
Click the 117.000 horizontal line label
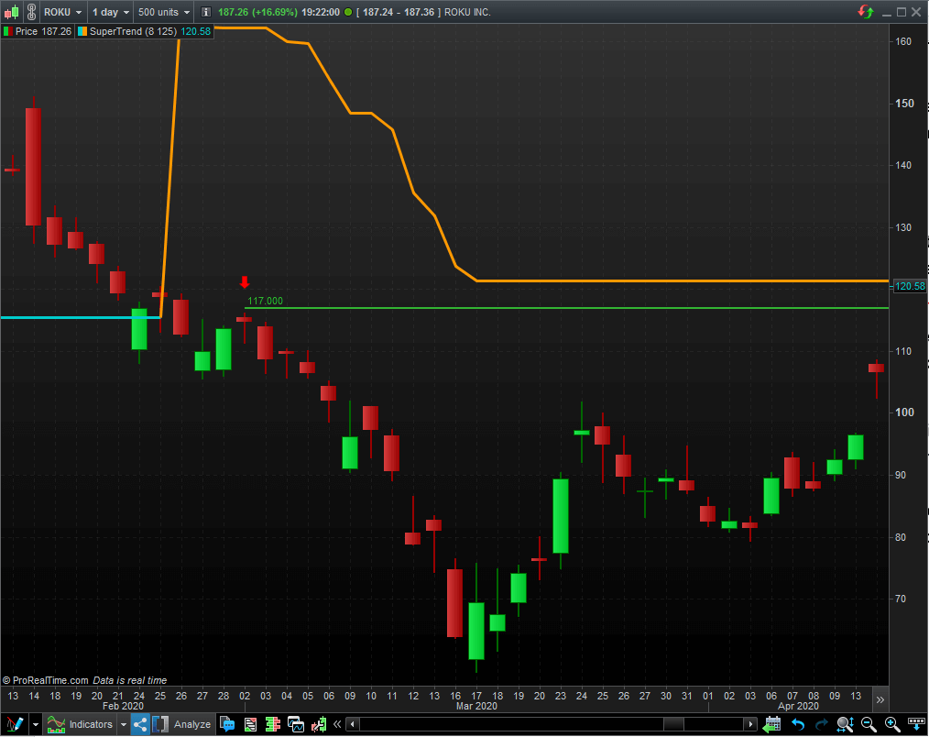pos(265,301)
